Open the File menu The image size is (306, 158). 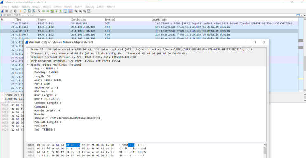(x=5, y=7)
